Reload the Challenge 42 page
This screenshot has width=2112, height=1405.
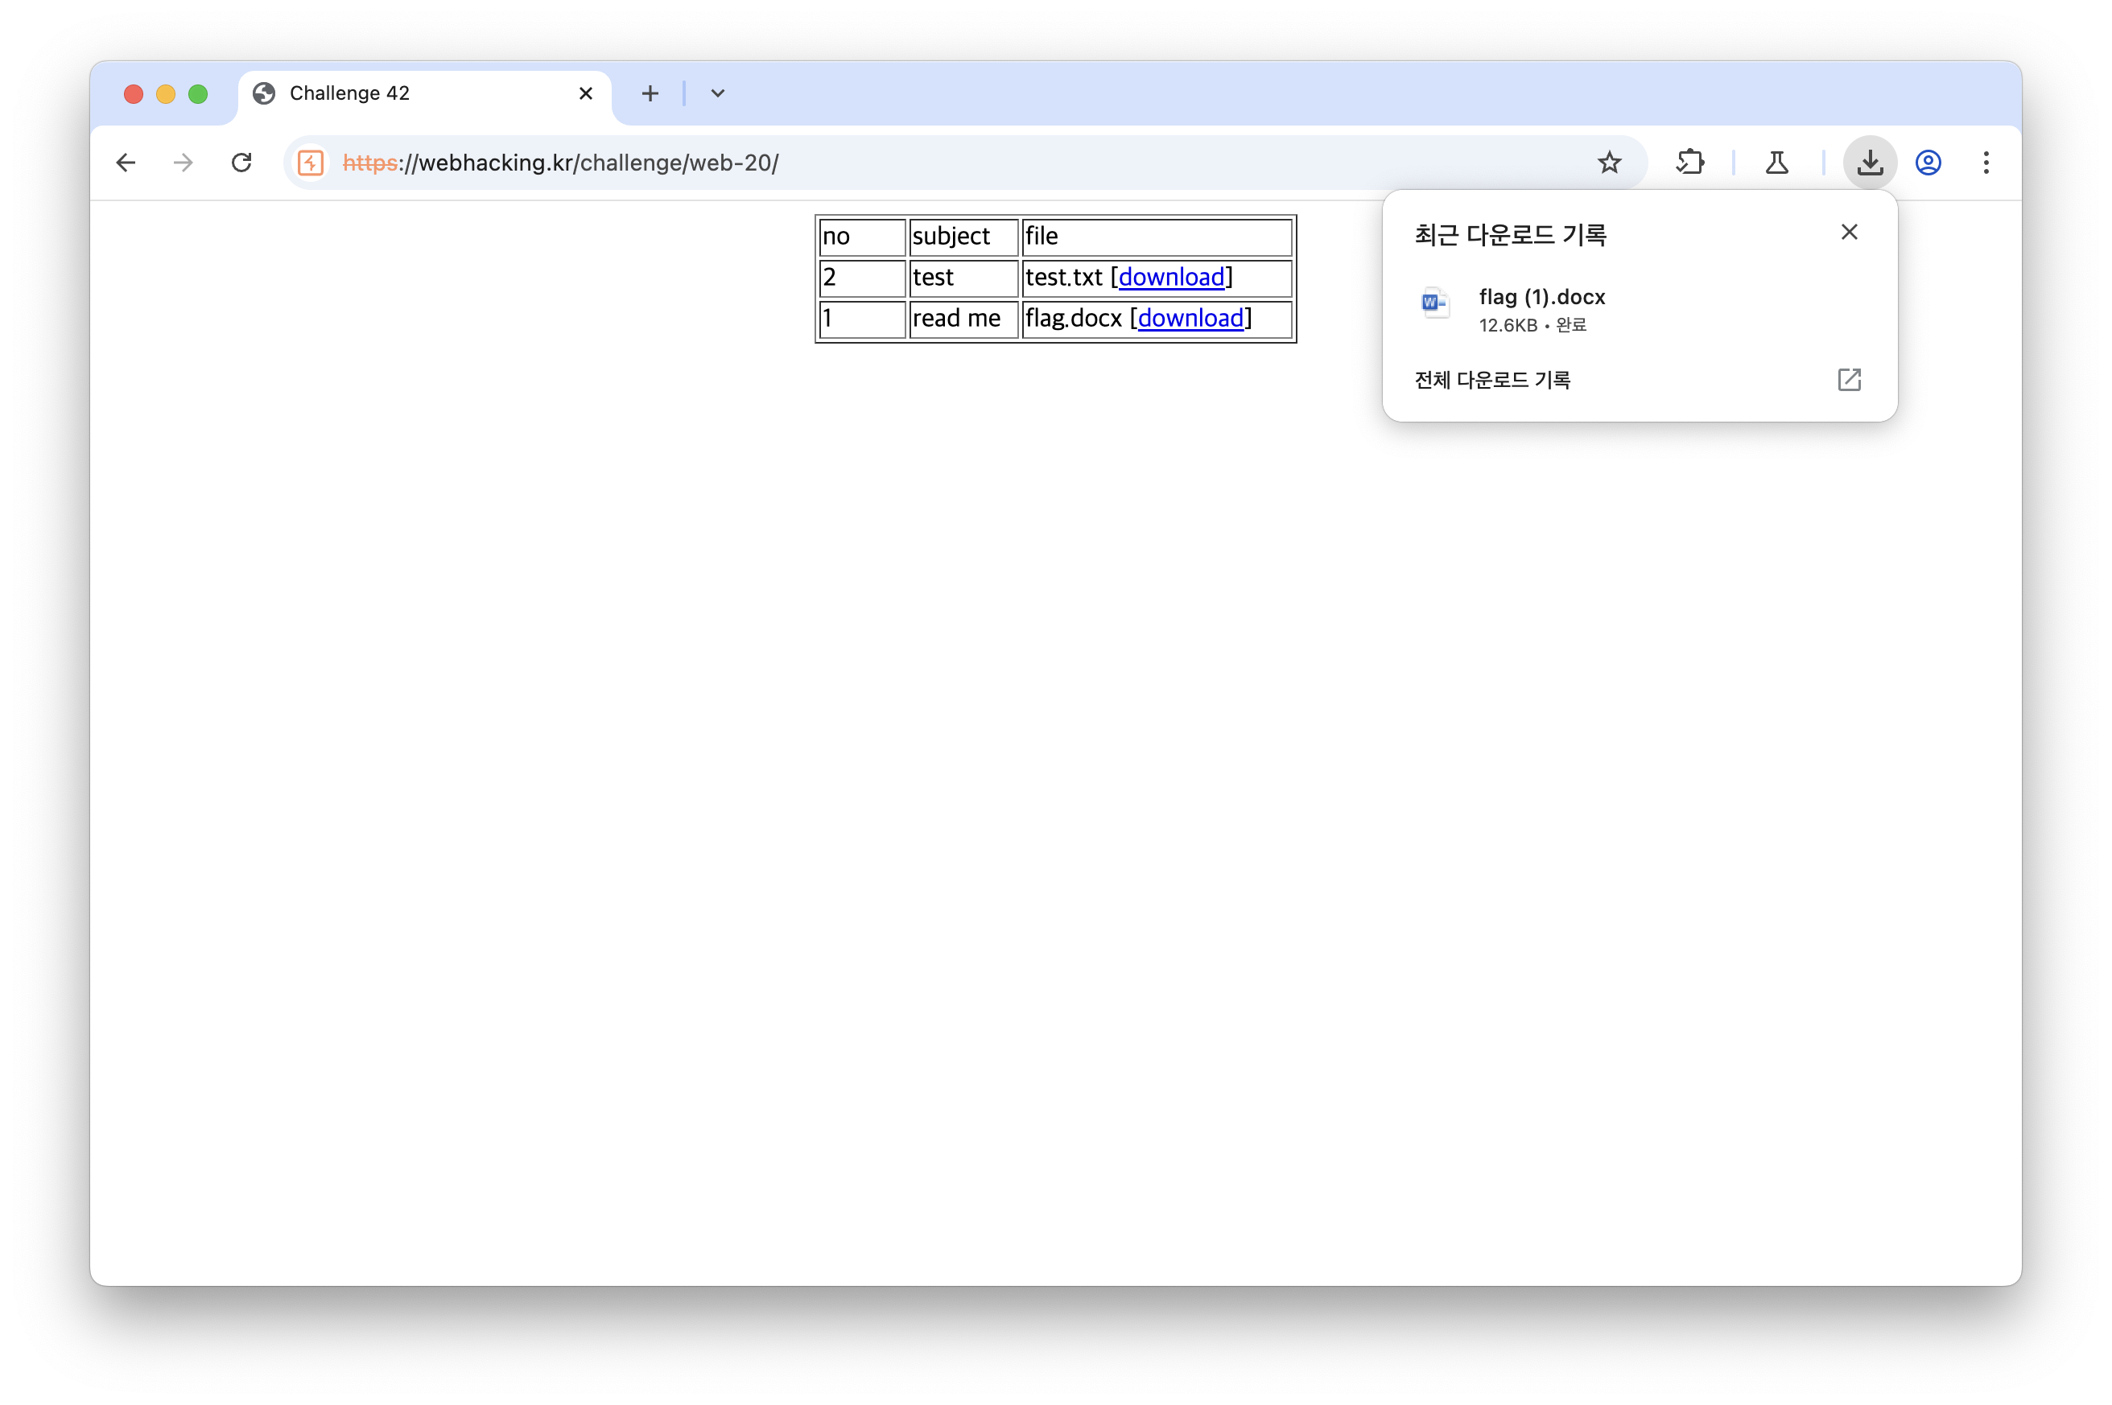click(x=241, y=163)
